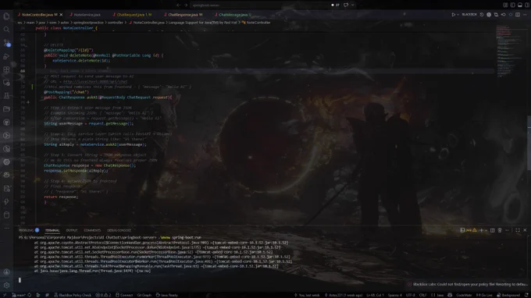The width and height of the screenshot is (531, 298).
Task: Close the bottom panel
Action: point(525,230)
